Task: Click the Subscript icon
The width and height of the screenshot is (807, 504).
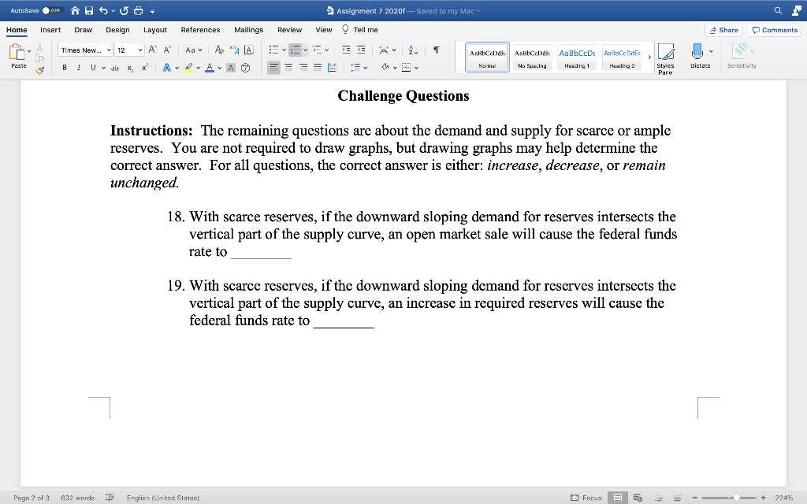Action: click(130, 68)
